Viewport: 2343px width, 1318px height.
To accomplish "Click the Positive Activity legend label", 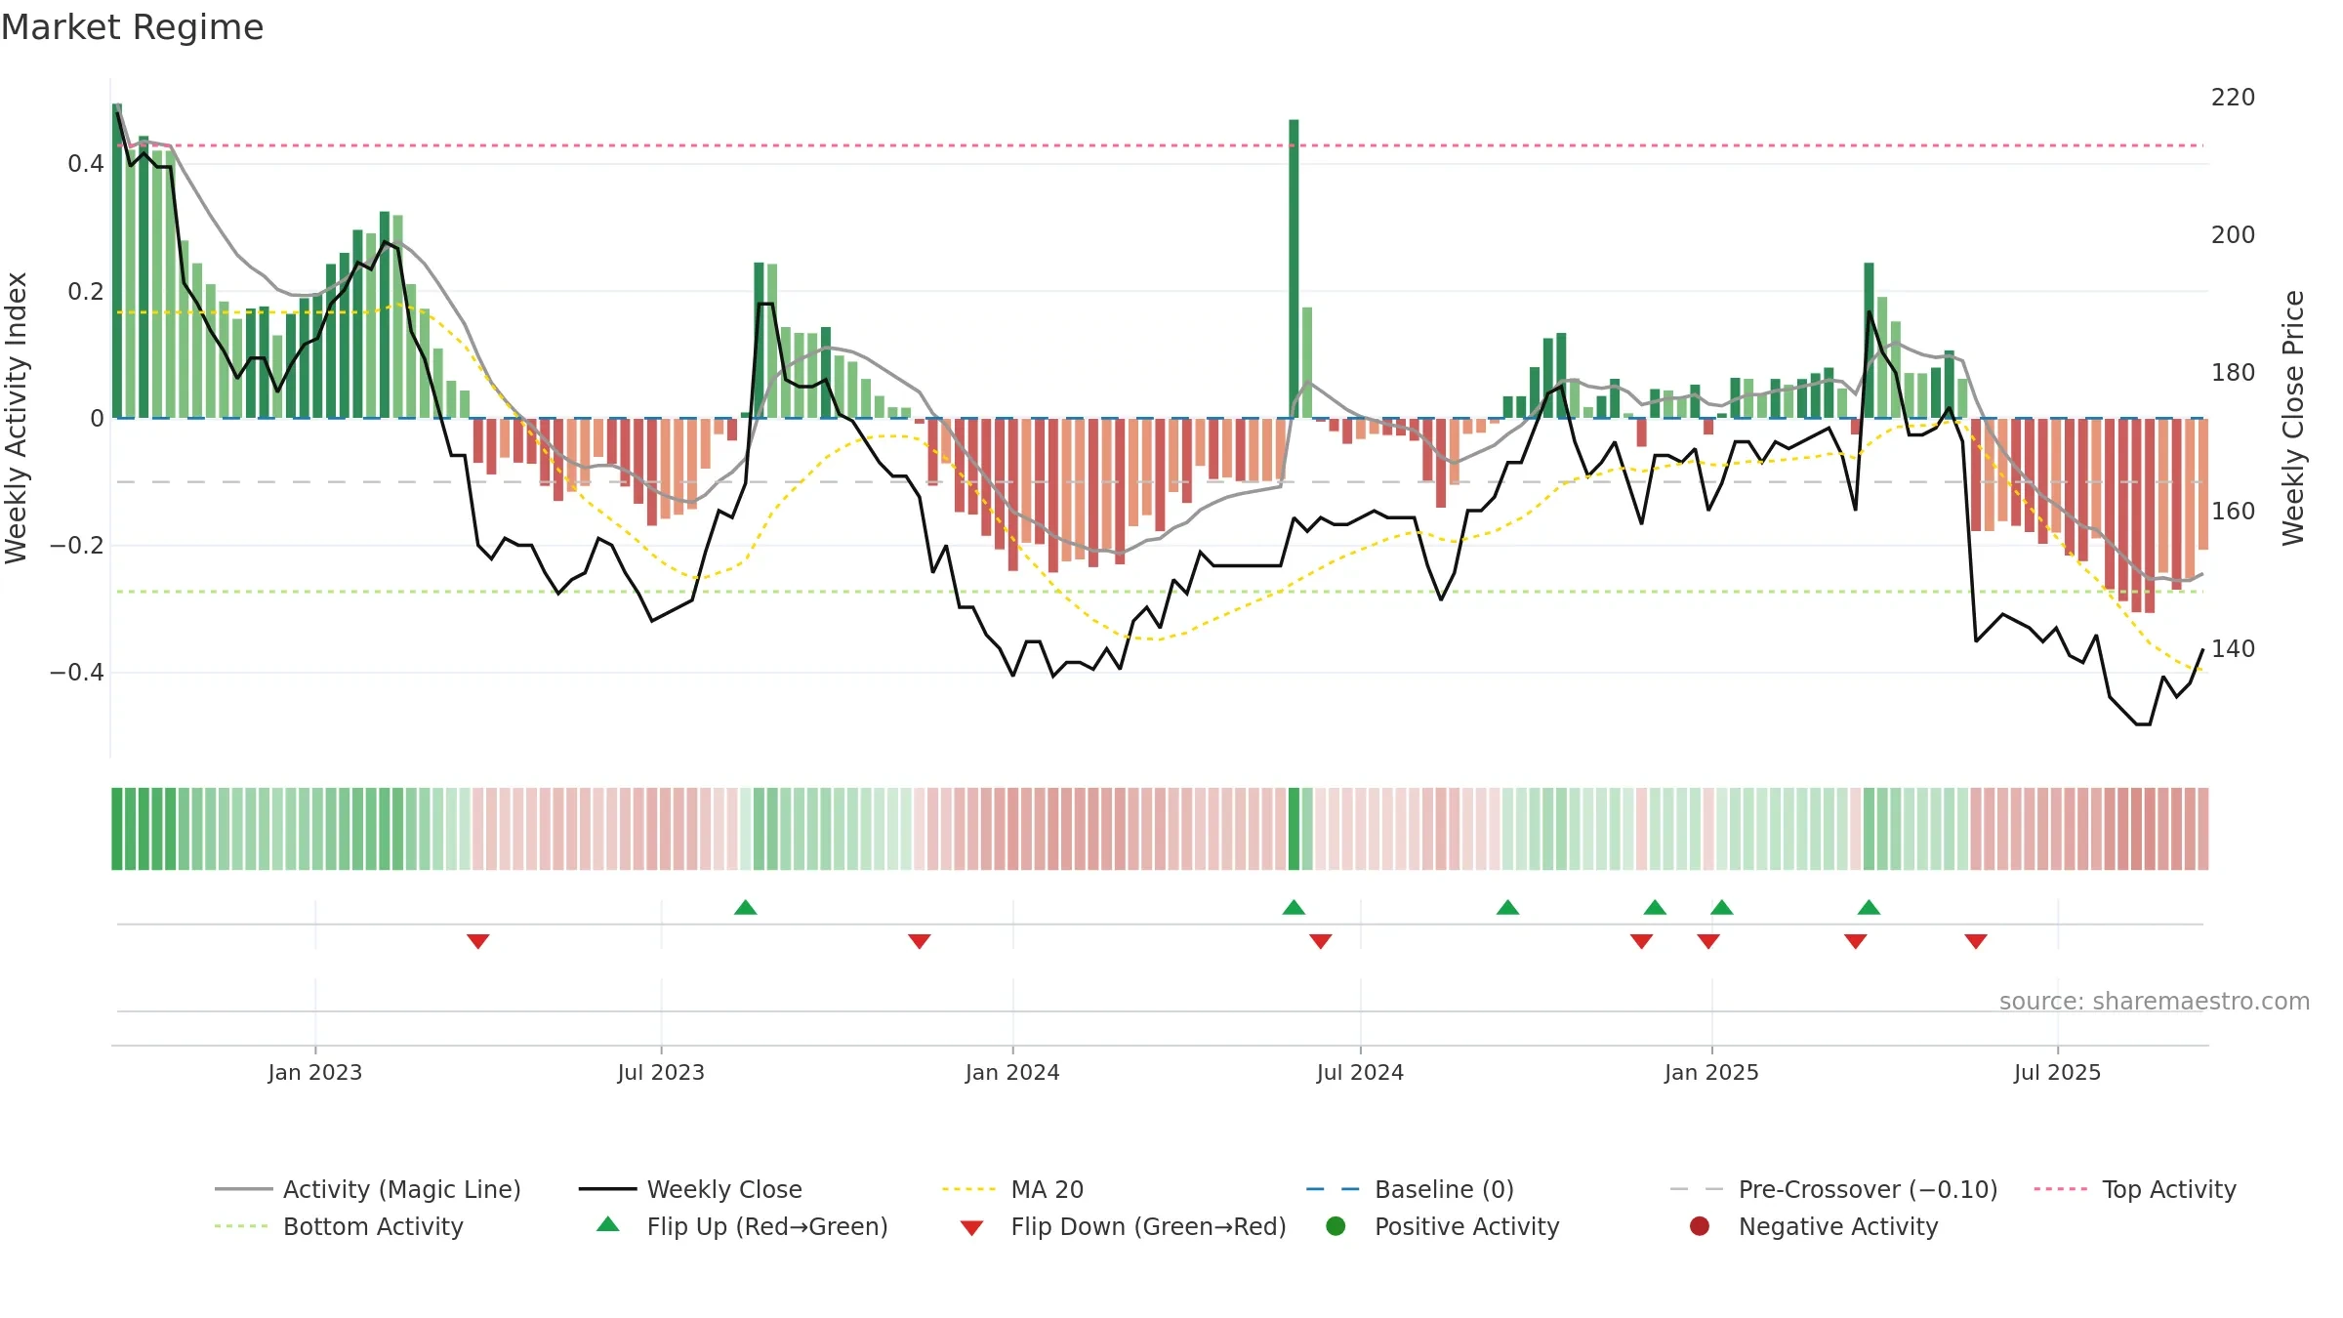I will pos(1466,1226).
